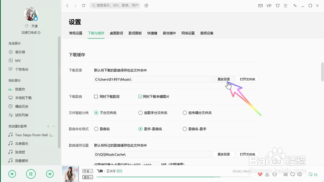Add a new playlist with plus icon
The width and height of the screenshot is (324, 182).
[48, 126]
